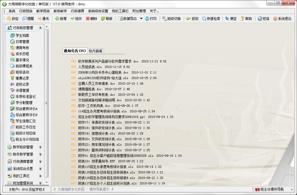297x195 pixels.
Task: Open the 关于... menu
Action: pos(154,11)
